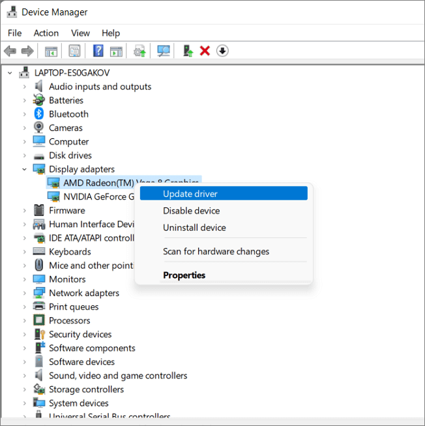This screenshot has height=426, width=425.
Task: Click the blue Help question-mark icon
Action: coord(98,51)
